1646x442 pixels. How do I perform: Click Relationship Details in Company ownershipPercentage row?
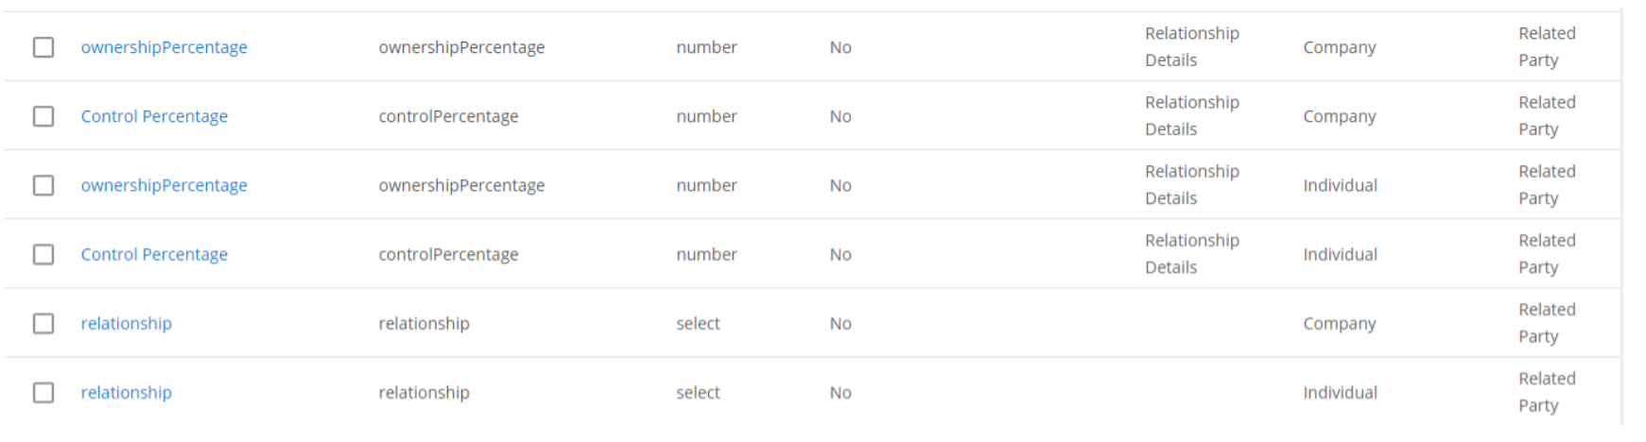pos(1191,47)
